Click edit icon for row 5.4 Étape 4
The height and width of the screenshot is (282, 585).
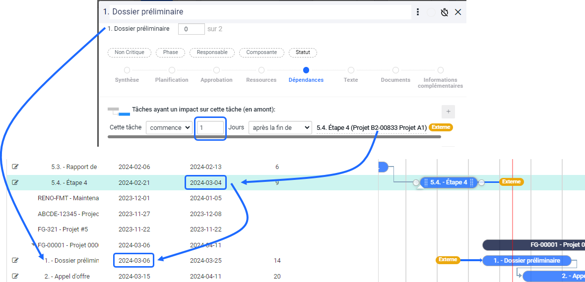point(15,182)
